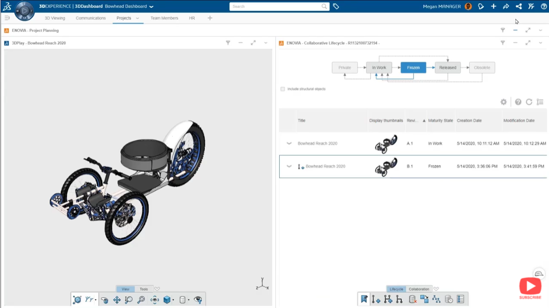Click the Frozen lifecycle state
This screenshot has width=549, height=308.
point(413,67)
